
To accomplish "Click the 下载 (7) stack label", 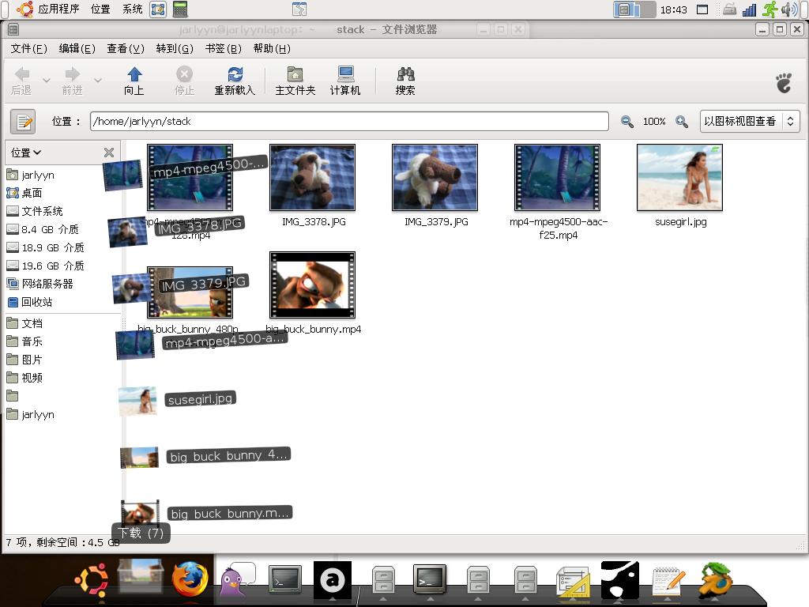I will point(141,533).
